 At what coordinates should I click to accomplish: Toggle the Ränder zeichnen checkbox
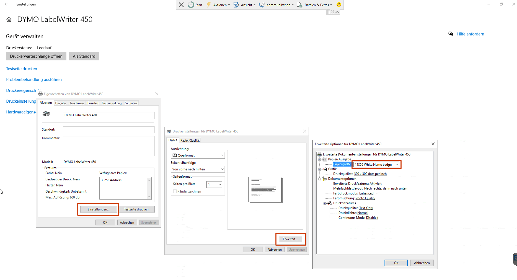(175, 191)
